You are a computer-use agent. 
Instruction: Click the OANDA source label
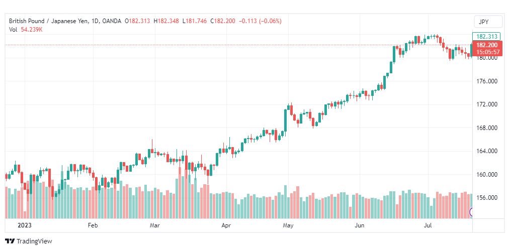pyautogui.click(x=111, y=21)
